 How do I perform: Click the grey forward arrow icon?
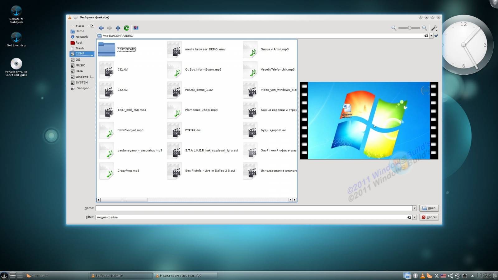pyautogui.click(x=110, y=28)
